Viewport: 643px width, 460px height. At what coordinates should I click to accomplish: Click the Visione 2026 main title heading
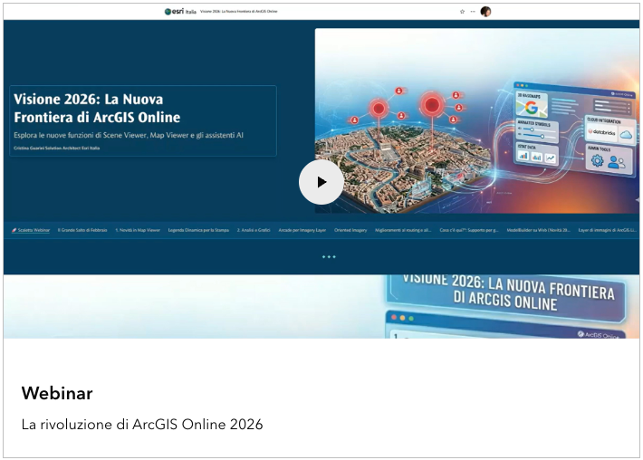pos(97,109)
